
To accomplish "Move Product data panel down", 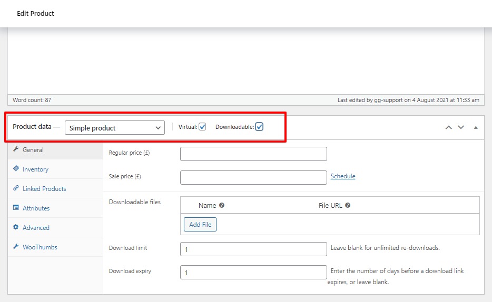I will (460, 127).
